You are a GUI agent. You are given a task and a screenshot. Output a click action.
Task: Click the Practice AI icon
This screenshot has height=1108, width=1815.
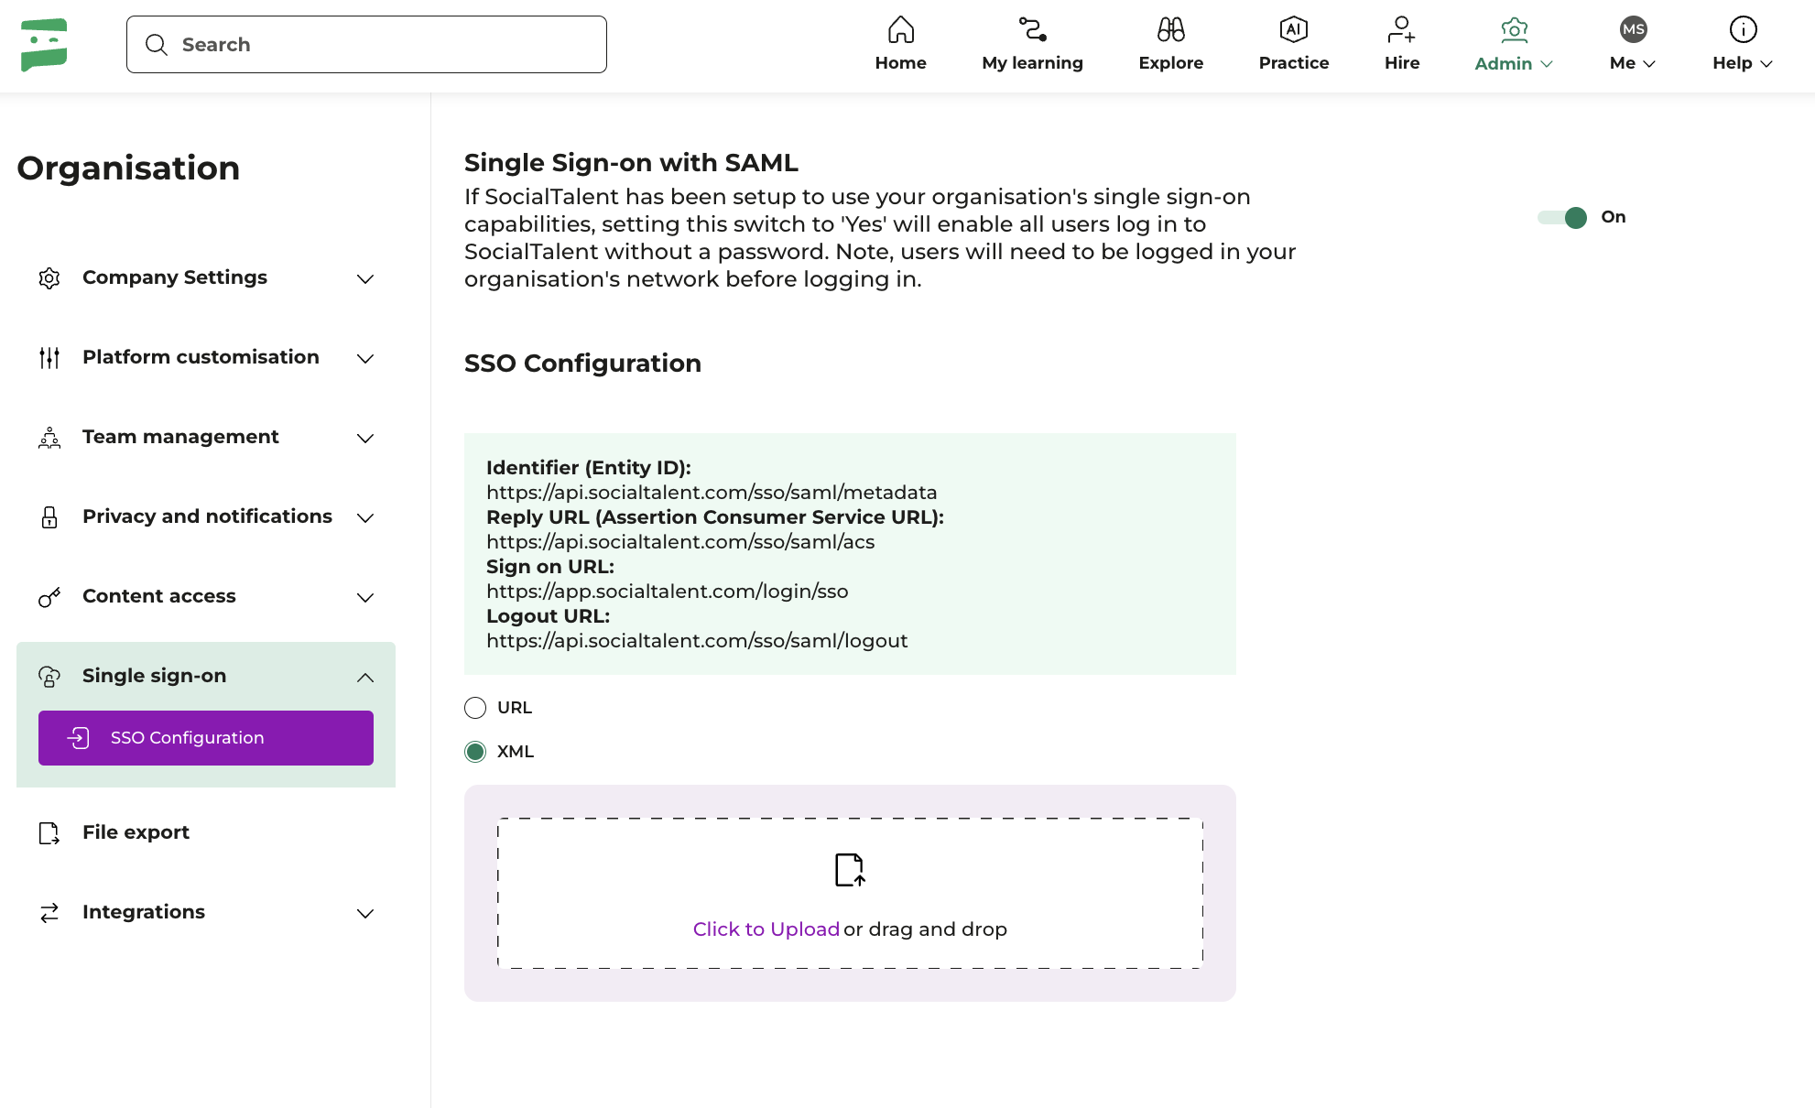tap(1293, 29)
